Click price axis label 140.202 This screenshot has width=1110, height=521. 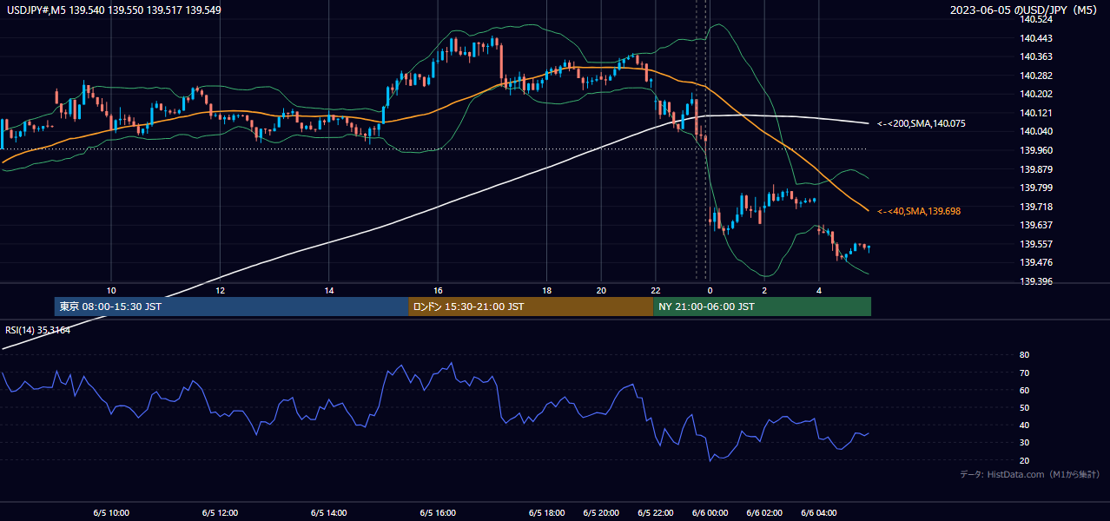(1036, 95)
